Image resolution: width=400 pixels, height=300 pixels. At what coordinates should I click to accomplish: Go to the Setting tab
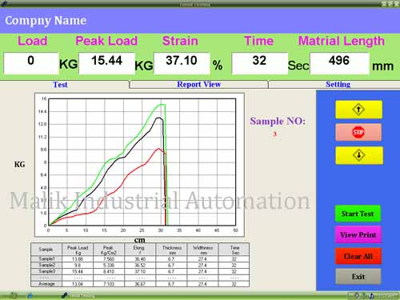pyautogui.click(x=338, y=84)
